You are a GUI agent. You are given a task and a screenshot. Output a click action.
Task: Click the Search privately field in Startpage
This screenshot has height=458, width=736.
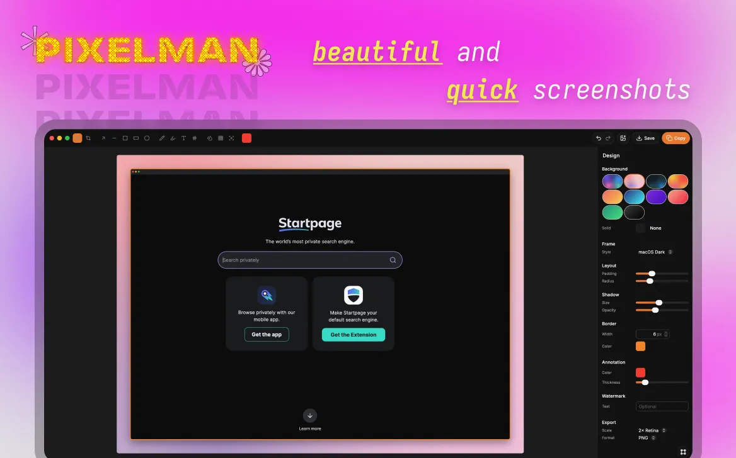tap(310, 260)
